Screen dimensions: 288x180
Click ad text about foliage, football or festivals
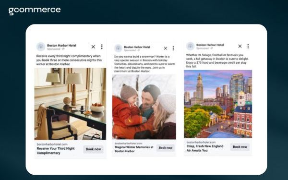pyautogui.click(x=217, y=60)
